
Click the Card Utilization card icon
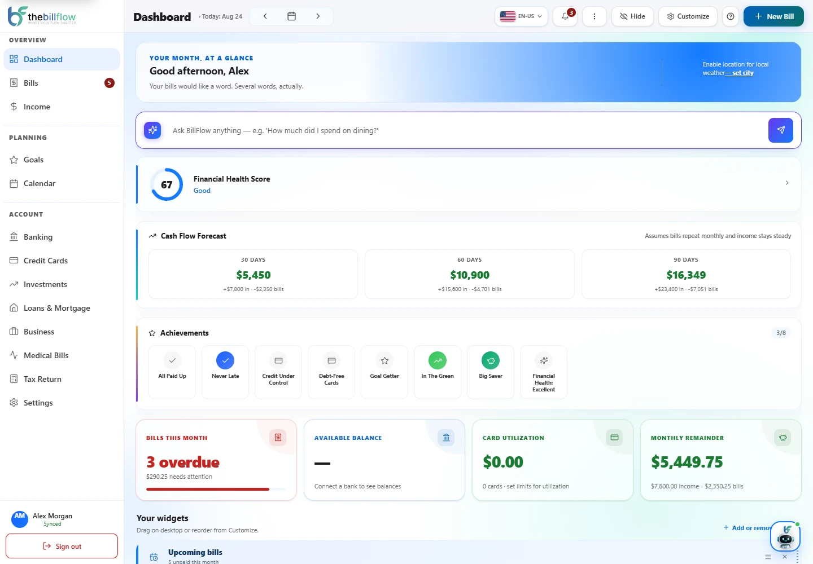614,438
